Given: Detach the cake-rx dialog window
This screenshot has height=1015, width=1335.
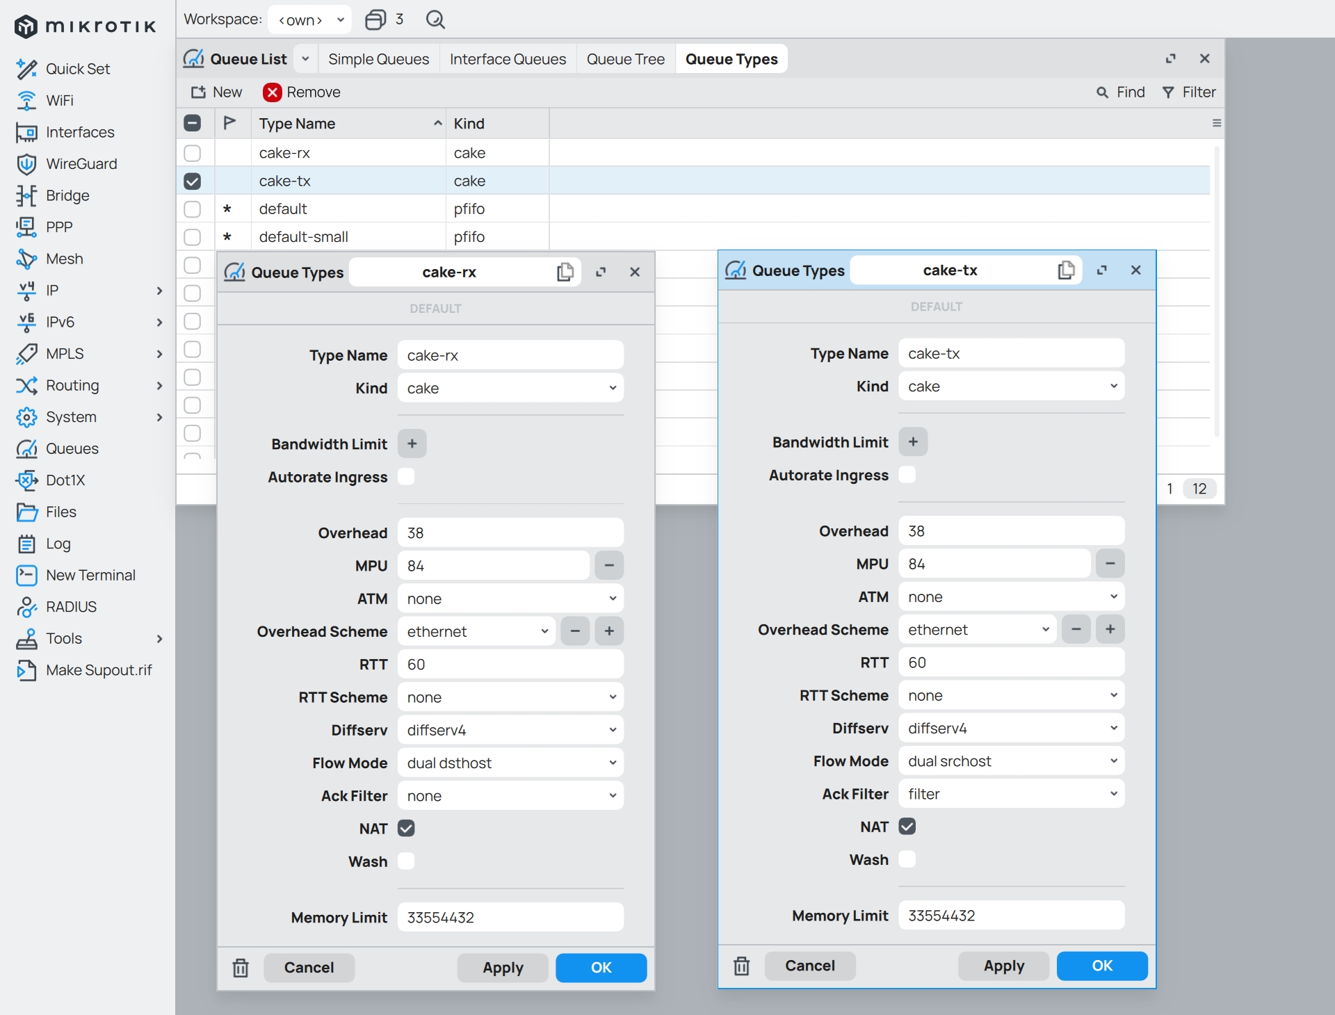Looking at the screenshot, I should point(601,272).
